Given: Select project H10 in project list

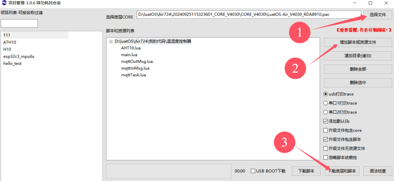Looking at the screenshot, I should click(x=7, y=49).
